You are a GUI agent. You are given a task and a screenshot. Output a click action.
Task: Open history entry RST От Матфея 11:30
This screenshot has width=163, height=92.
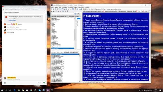point(57,72)
